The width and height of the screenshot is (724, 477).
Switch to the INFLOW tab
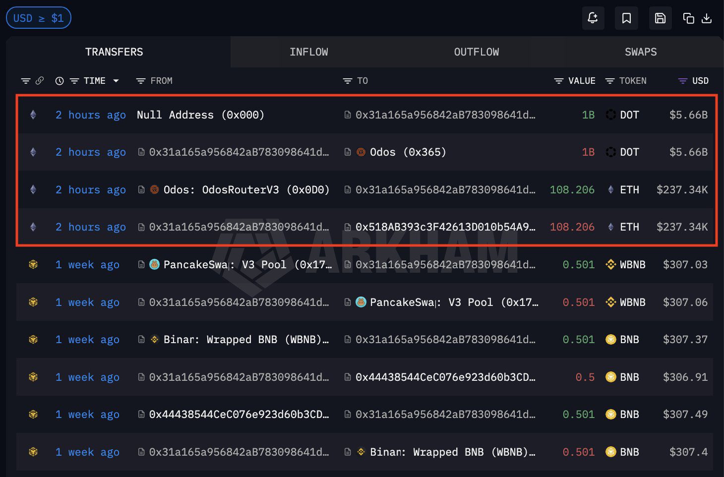(308, 52)
